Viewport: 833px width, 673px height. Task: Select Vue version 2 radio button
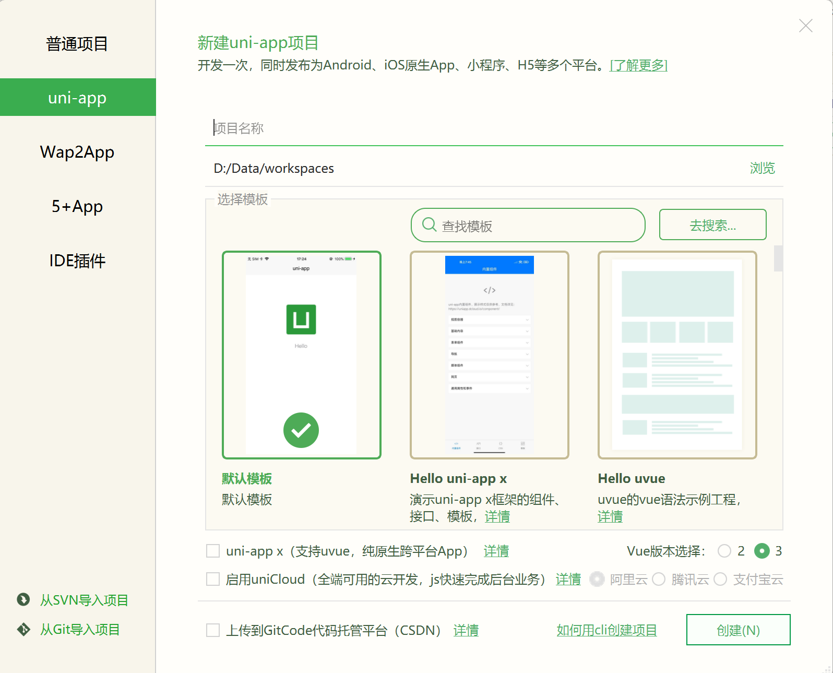coord(724,551)
